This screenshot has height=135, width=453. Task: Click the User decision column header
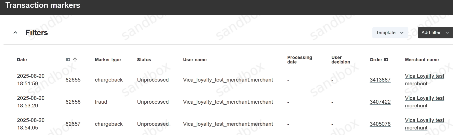[341, 60]
